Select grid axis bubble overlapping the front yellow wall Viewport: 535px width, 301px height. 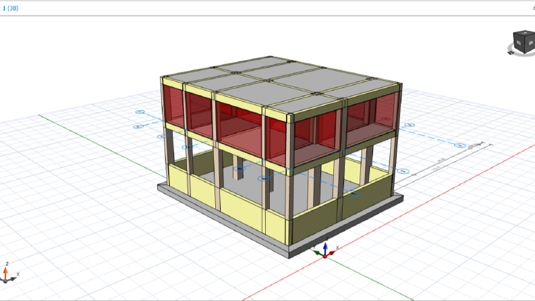tap(354, 194)
